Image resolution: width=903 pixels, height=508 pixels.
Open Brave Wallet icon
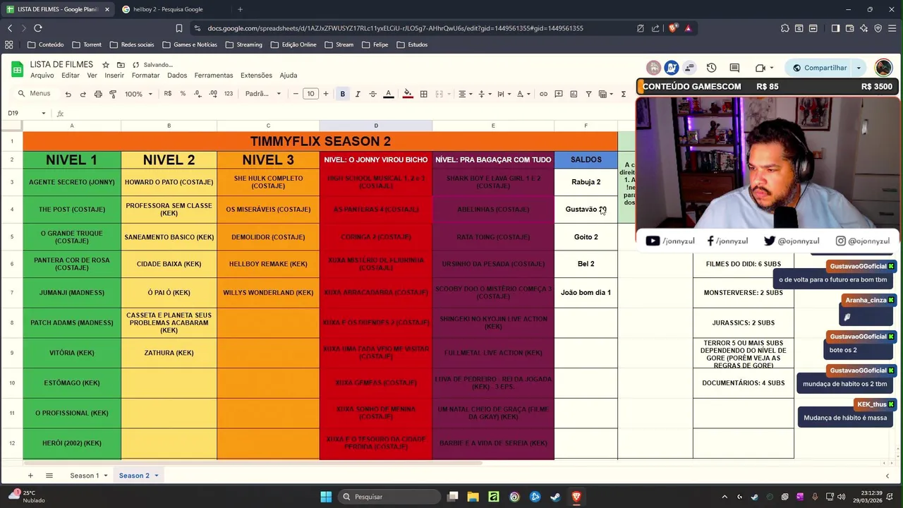coord(850,28)
